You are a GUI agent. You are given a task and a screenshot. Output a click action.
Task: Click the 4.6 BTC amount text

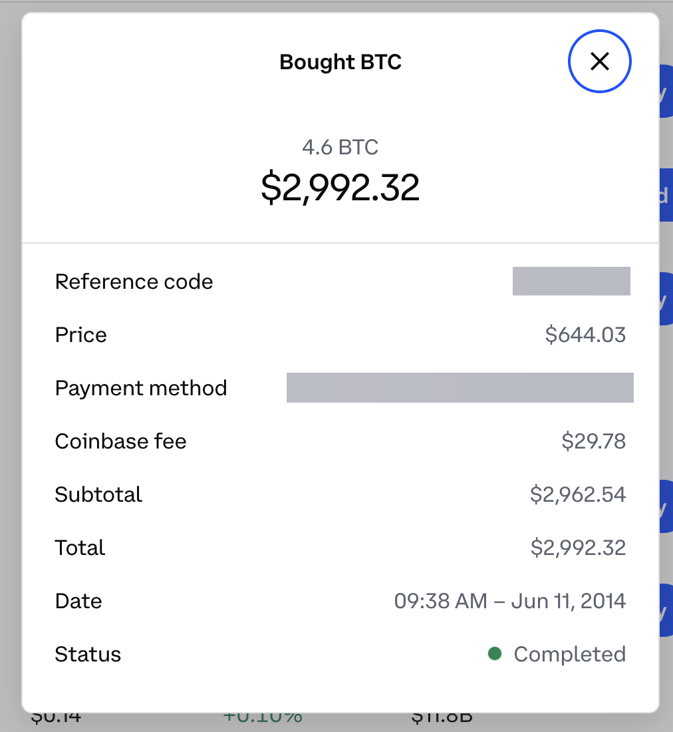(340, 146)
